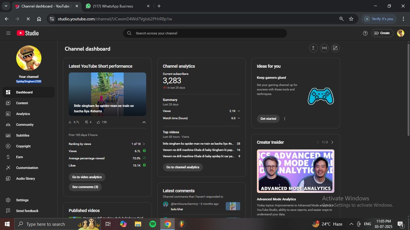Go back in Chrome browser
Viewport: 410px width, 230px height.
(7, 19)
